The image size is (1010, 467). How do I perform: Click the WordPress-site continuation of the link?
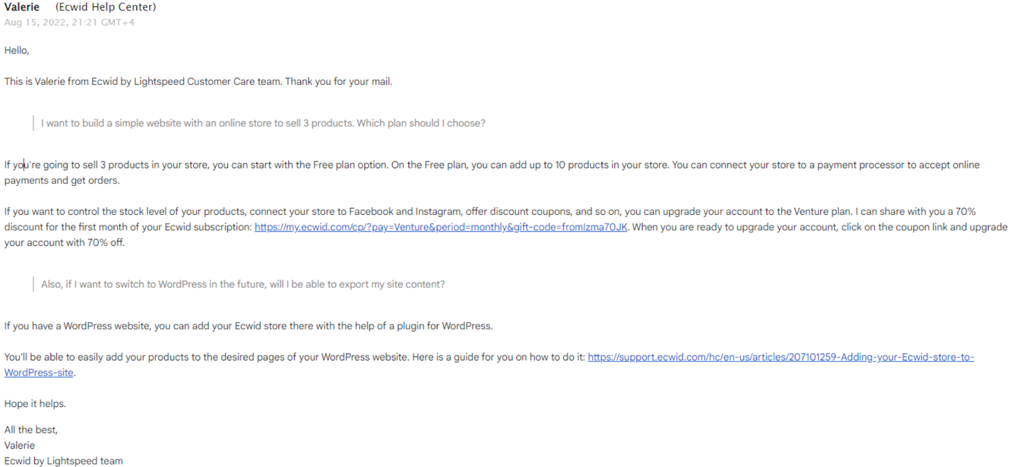39,372
